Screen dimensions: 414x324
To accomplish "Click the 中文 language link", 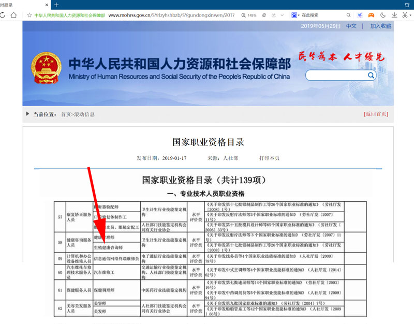I will coord(351,26).
